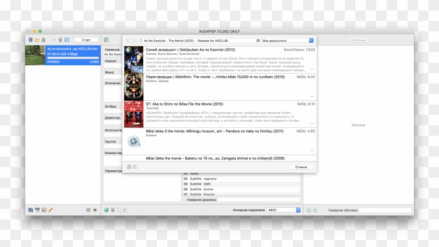Select 'Переговорщик / Kōshōnin' search result

(x=219, y=86)
